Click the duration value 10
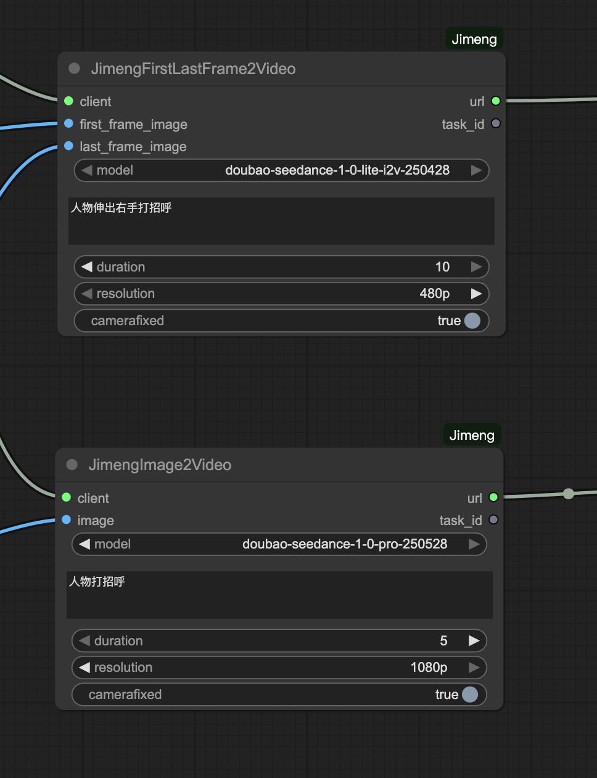 pos(442,267)
